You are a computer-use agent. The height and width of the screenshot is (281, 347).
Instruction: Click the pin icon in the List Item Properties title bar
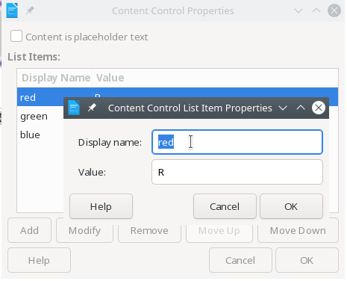click(x=92, y=108)
